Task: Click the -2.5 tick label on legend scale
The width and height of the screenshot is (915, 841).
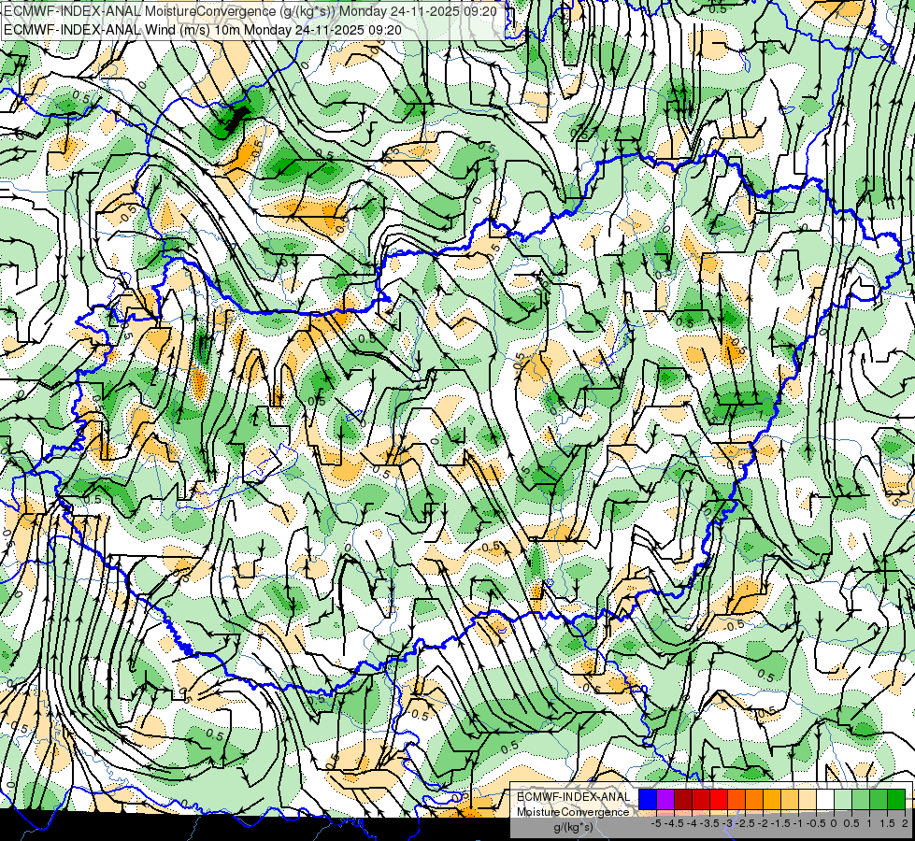Action: click(x=746, y=823)
